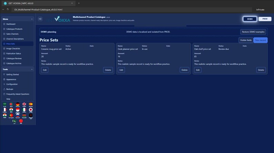274x153 pixels.
Task: Collapse the sidebar with the panel toggle icon
Action: tap(40, 19)
